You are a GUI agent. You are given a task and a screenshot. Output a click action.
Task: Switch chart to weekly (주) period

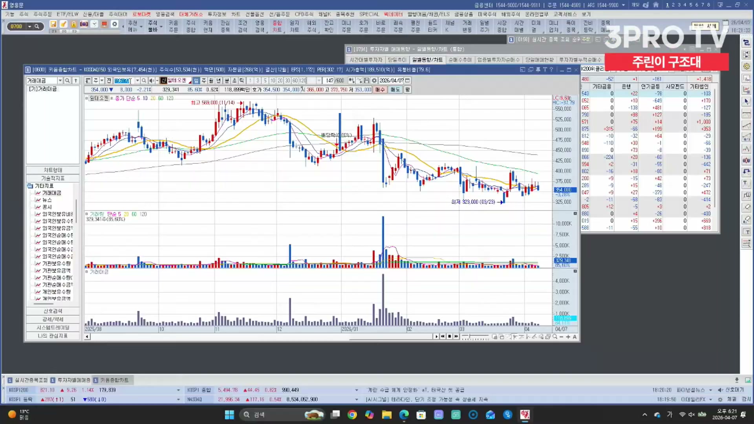point(204,80)
